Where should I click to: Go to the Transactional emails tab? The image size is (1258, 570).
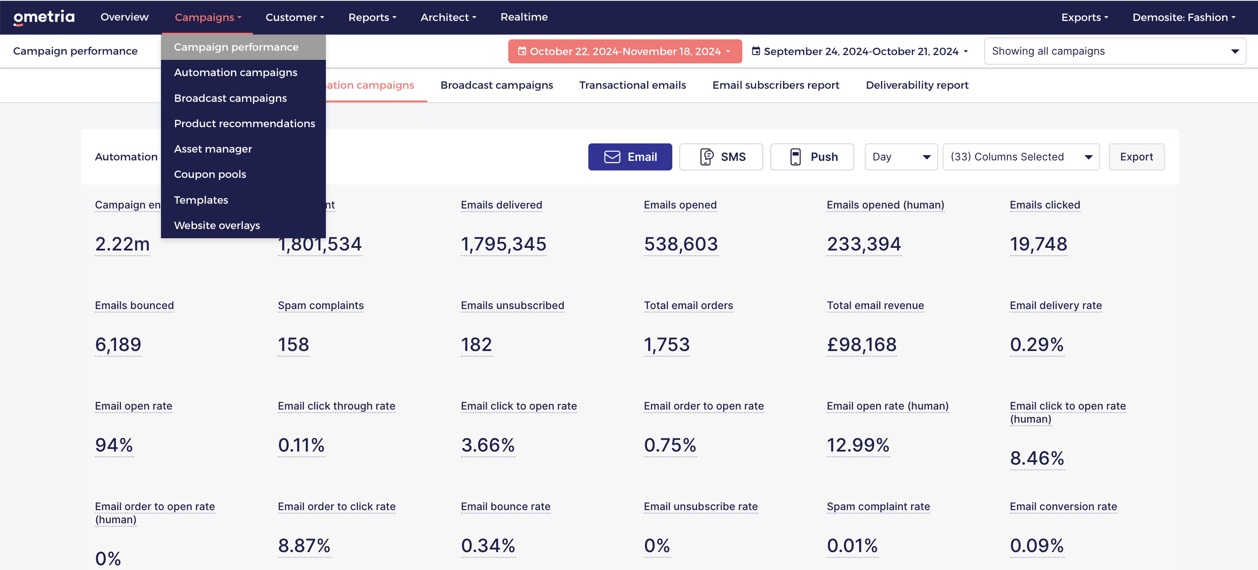(632, 85)
